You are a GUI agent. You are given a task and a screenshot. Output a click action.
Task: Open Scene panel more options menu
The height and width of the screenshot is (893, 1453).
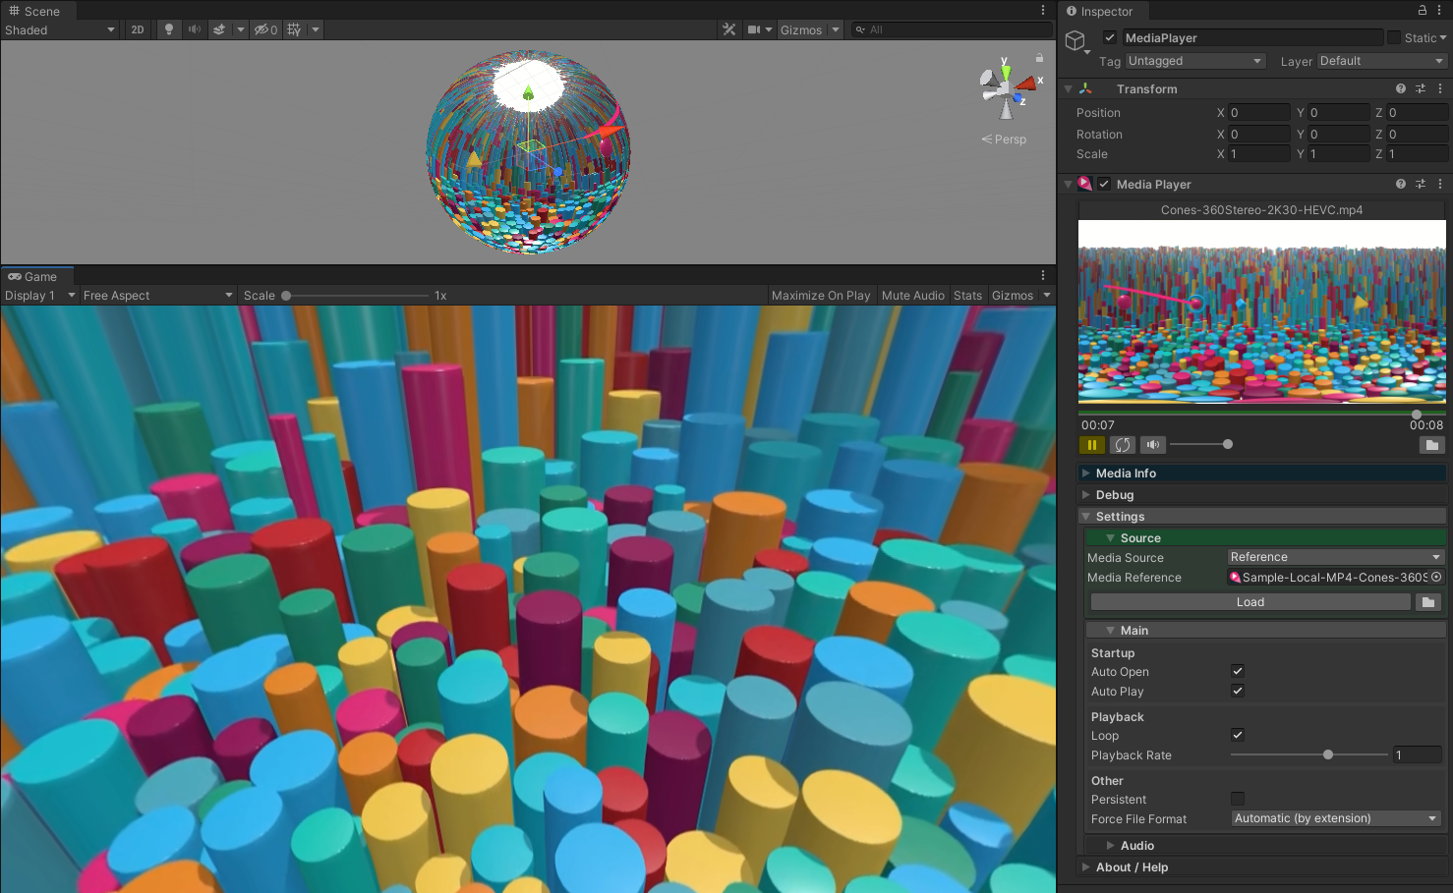[x=1043, y=10]
